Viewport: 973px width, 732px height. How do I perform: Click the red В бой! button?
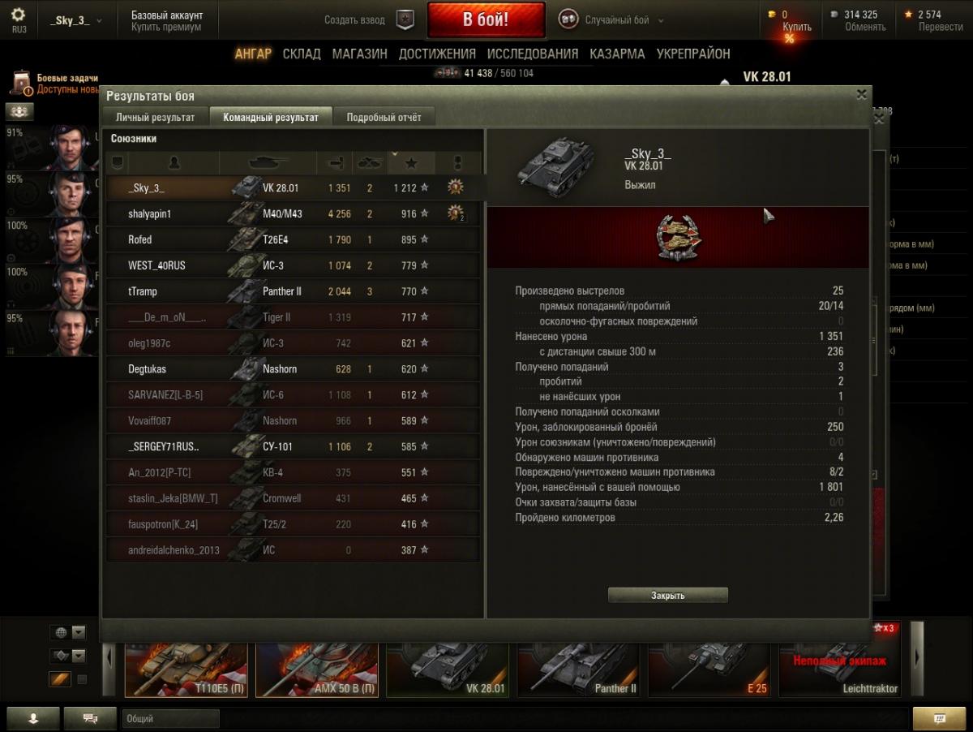pyautogui.click(x=486, y=20)
